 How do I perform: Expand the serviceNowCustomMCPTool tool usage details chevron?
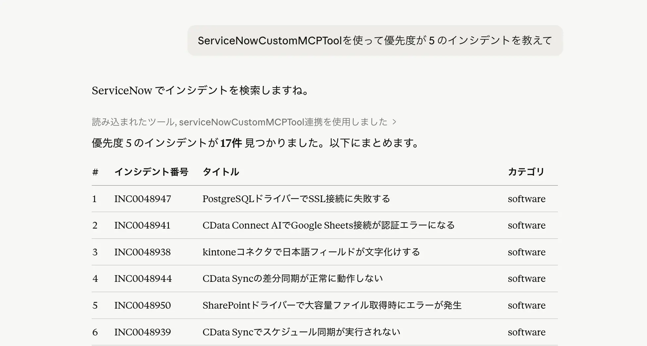click(395, 122)
